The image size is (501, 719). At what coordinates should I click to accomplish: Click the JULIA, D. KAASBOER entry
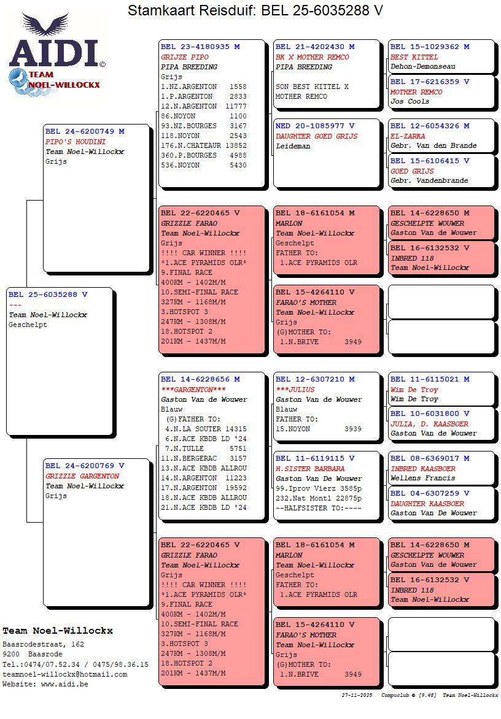point(441,423)
